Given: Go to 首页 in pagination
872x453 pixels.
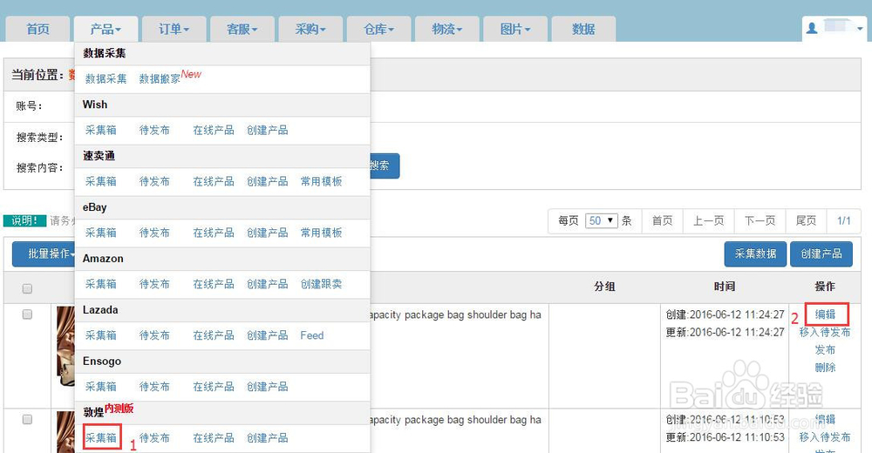Looking at the screenshot, I should click(x=663, y=220).
